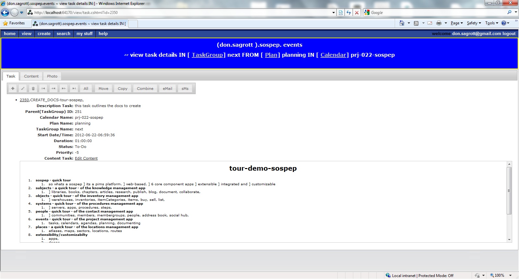Click the RSS feeds icon

(416, 23)
